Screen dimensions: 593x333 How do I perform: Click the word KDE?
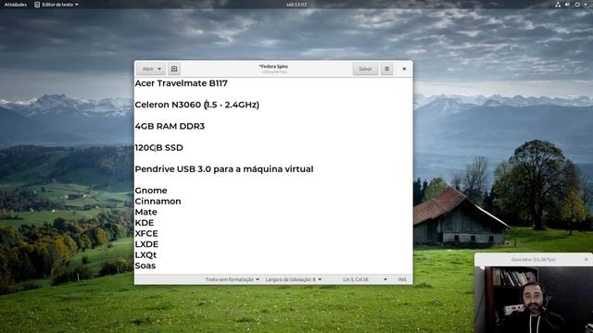coord(145,223)
